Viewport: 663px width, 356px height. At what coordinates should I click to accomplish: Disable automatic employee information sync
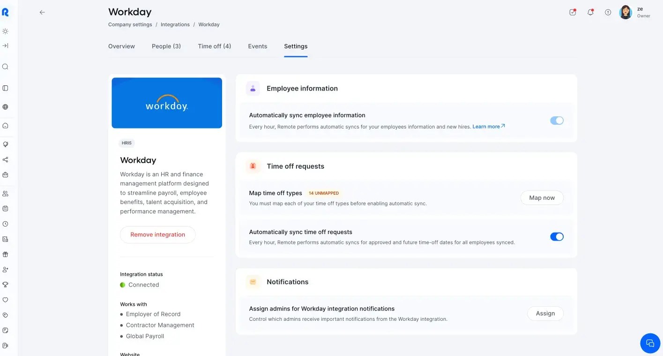(557, 120)
